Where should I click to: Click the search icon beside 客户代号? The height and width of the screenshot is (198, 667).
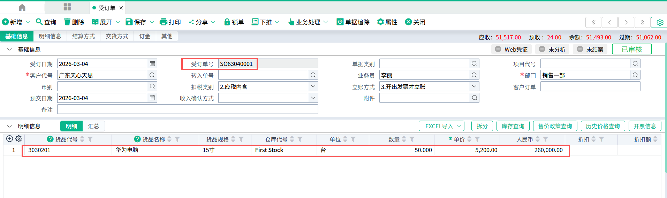tap(152, 75)
